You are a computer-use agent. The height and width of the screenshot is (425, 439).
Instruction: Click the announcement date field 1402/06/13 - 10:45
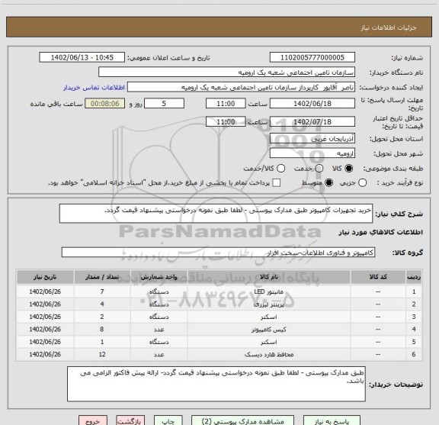(82, 57)
